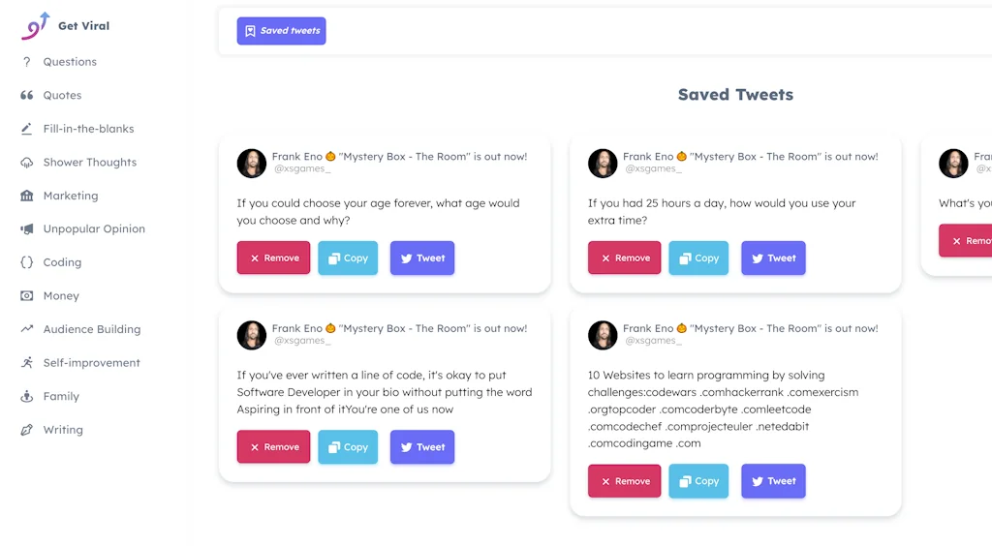Tweet the '10 Websites to learn programming' post
992x546 pixels.
(x=773, y=481)
